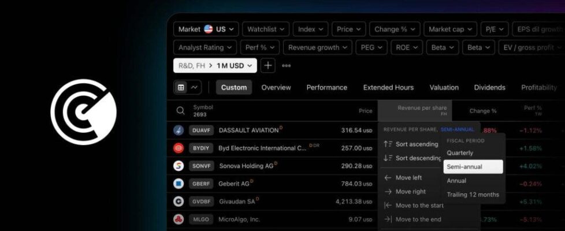Switch to table view icon

pyautogui.click(x=181, y=87)
